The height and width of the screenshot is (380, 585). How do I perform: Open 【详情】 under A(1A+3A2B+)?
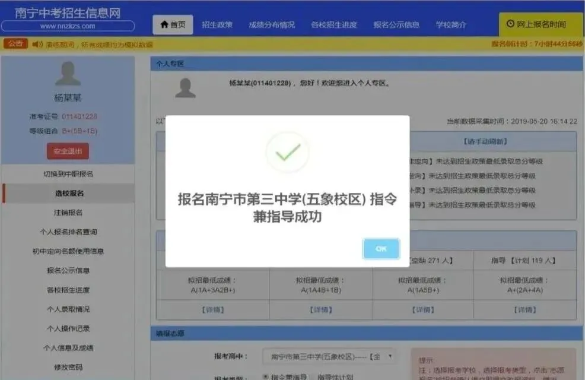(x=212, y=310)
